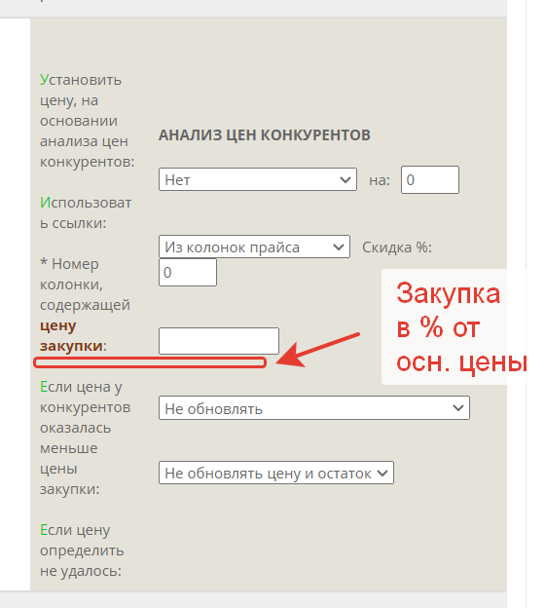The height and width of the screenshot is (608, 545).
Task: Click the "на:" value input field
Action: coord(430,180)
